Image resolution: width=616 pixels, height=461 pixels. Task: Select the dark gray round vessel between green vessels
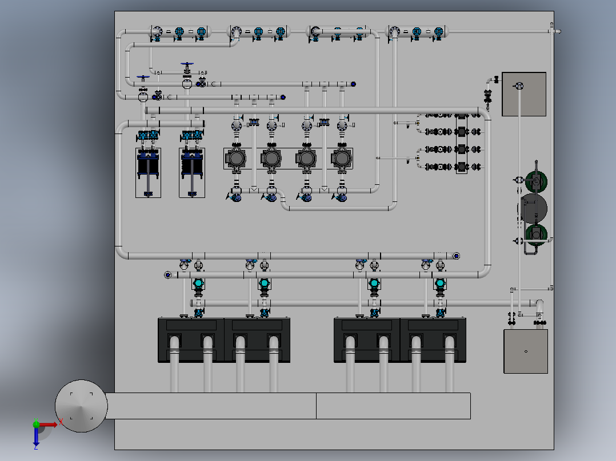click(534, 209)
